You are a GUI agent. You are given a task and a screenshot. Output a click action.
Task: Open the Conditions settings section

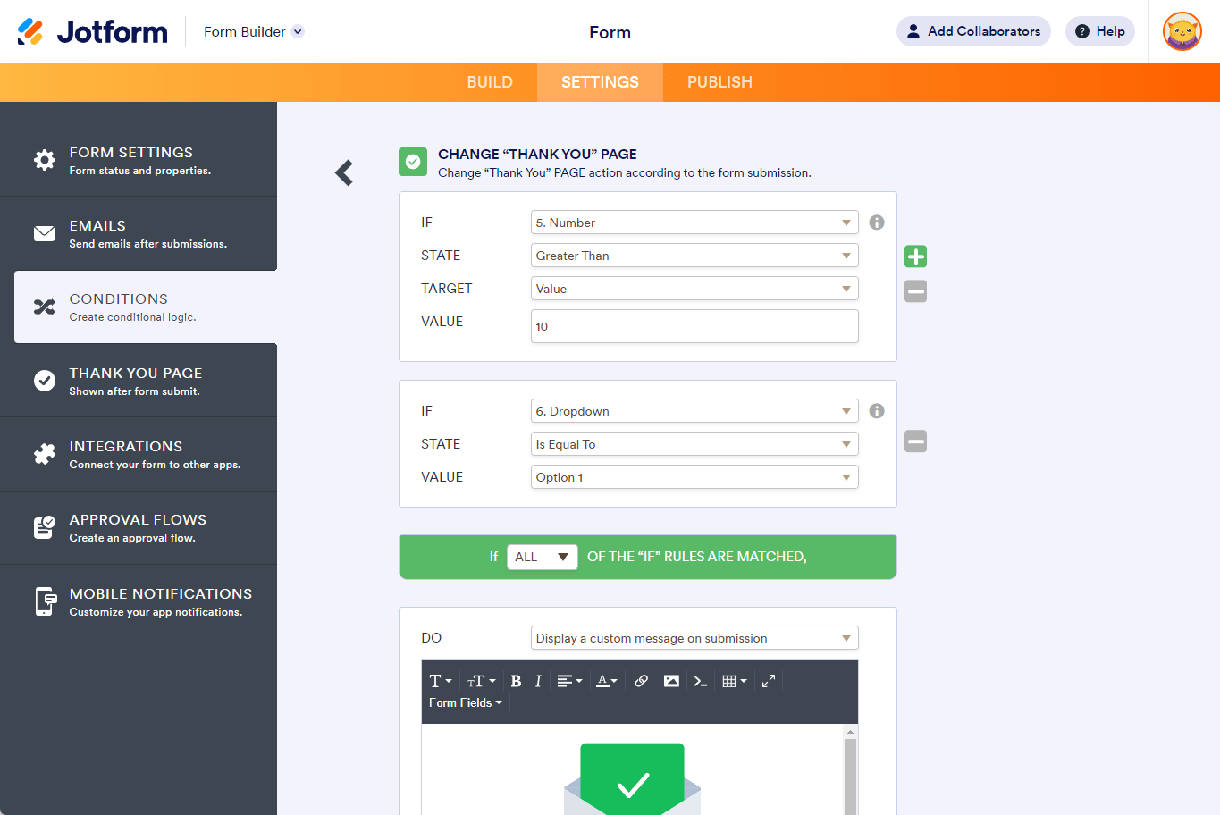[146, 307]
